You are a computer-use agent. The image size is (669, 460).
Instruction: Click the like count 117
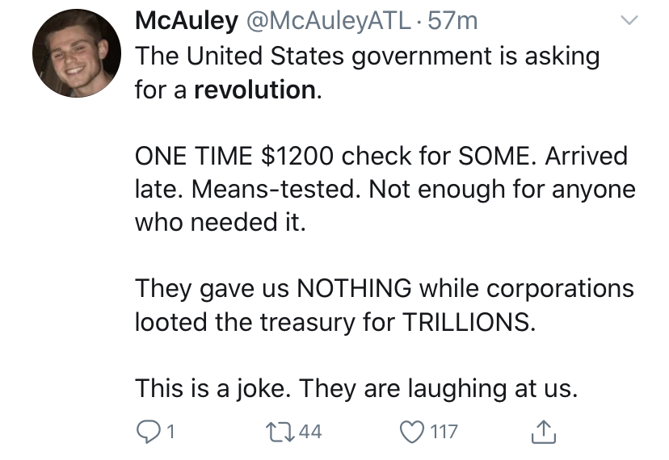[x=444, y=432]
